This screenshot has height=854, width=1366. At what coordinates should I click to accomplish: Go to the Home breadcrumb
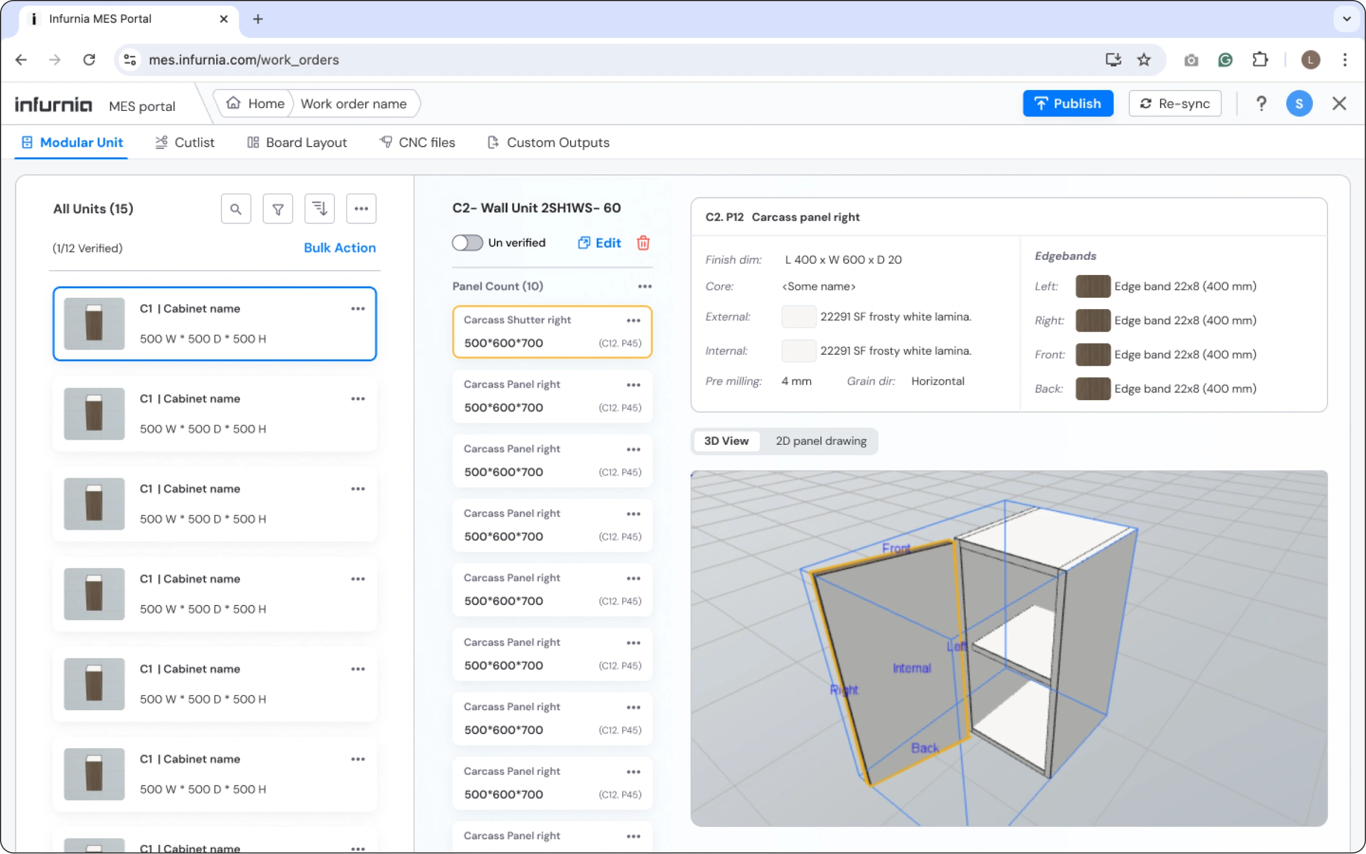tap(255, 104)
